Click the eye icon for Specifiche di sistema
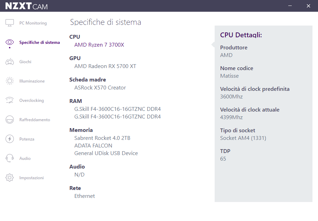The image size is (318, 221). (10, 42)
